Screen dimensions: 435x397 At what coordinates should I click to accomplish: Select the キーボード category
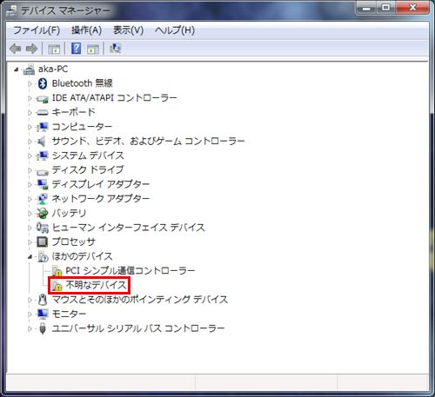(x=74, y=112)
